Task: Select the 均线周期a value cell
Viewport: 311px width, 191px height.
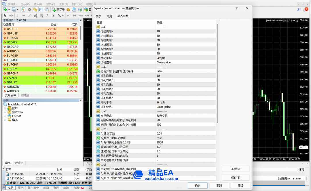Action: pyautogui.click(x=186, y=31)
